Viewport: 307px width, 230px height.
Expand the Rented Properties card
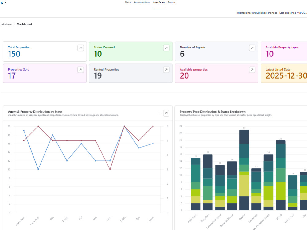point(166,70)
